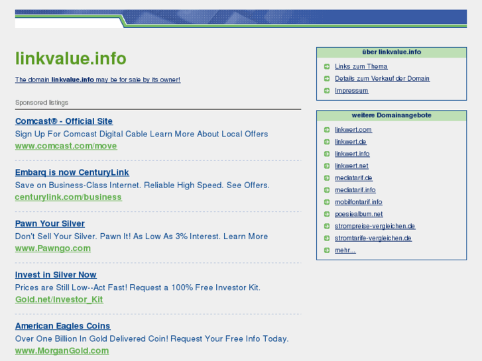Go to linkwert.net domain link

351,166
